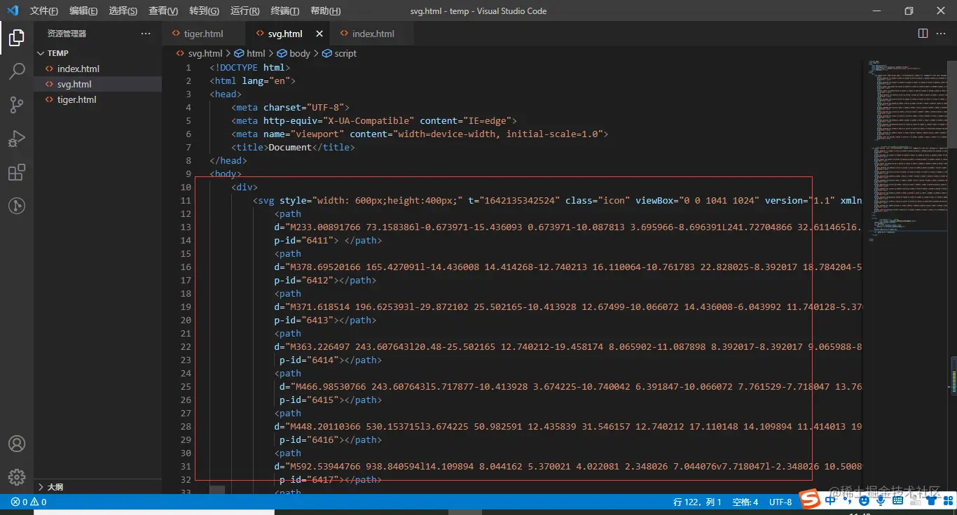Open the Search view icon
The height and width of the screenshot is (515, 957).
pyautogui.click(x=17, y=71)
